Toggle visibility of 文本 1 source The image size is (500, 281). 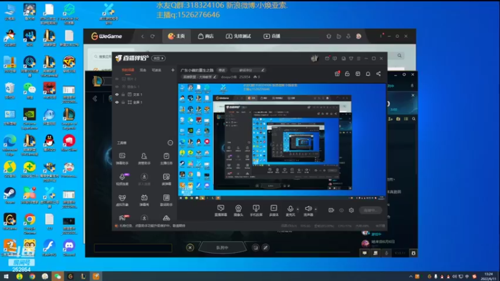[117, 95]
